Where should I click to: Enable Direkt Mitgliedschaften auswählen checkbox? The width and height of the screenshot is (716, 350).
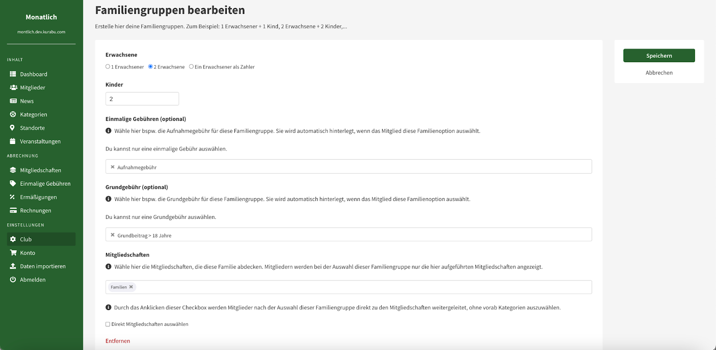pyautogui.click(x=108, y=324)
